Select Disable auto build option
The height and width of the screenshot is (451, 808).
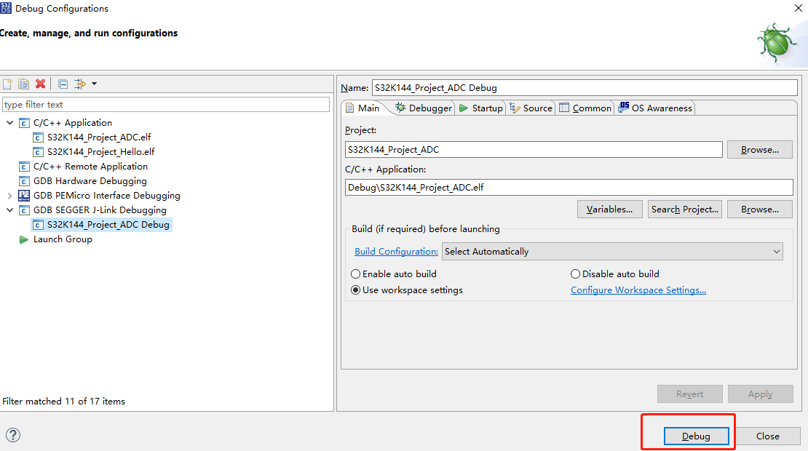pos(615,274)
